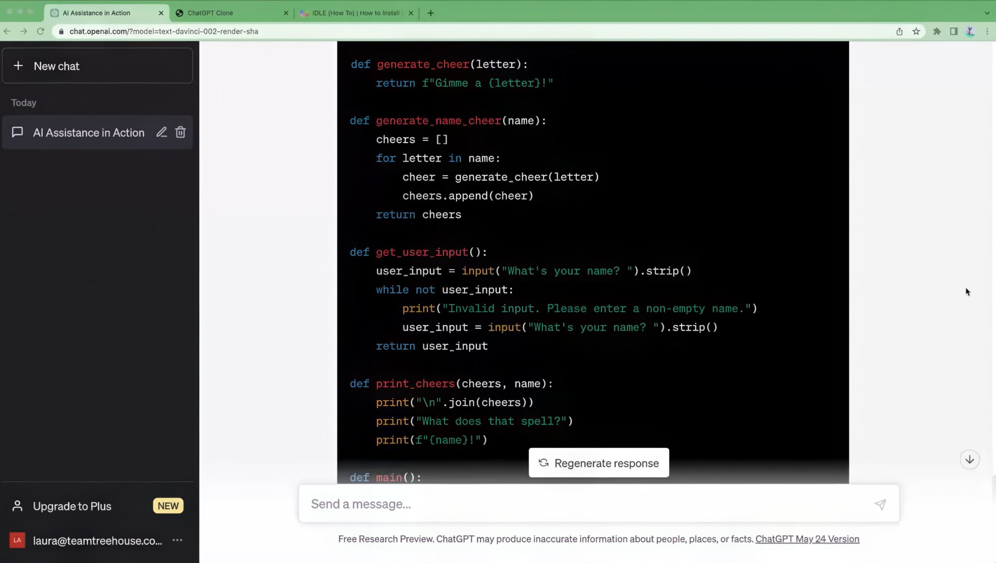Delete the chat with the trash icon
The height and width of the screenshot is (563, 996).
[x=181, y=132]
